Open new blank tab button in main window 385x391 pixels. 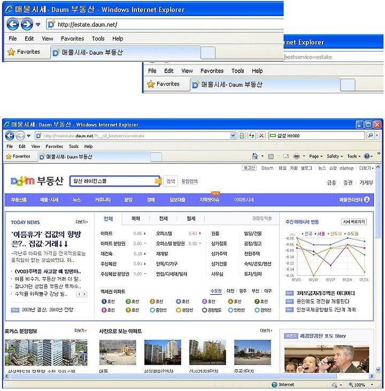click(156, 157)
